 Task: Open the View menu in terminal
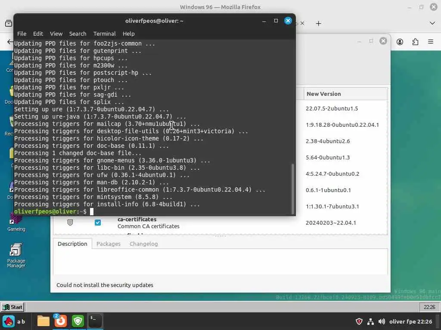(56, 34)
